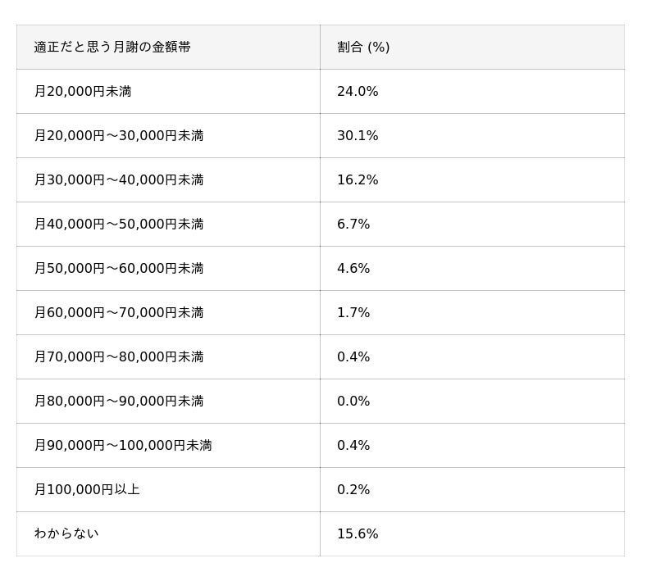Select the 月20,000円未満 row label
Image resolution: width=656 pixels, height=581 pixels.
[x=83, y=92]
